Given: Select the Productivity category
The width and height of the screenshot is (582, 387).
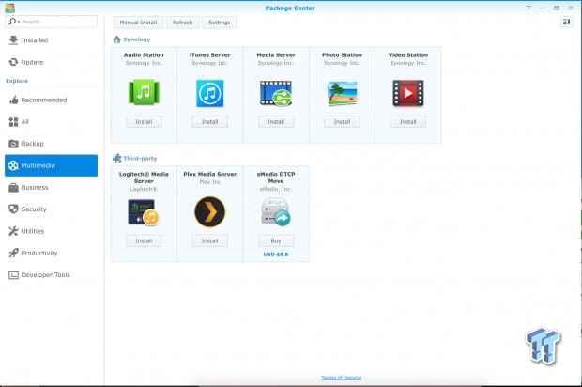Looking at the screenshot, I should pyautogui.click(x=52, y=253).
